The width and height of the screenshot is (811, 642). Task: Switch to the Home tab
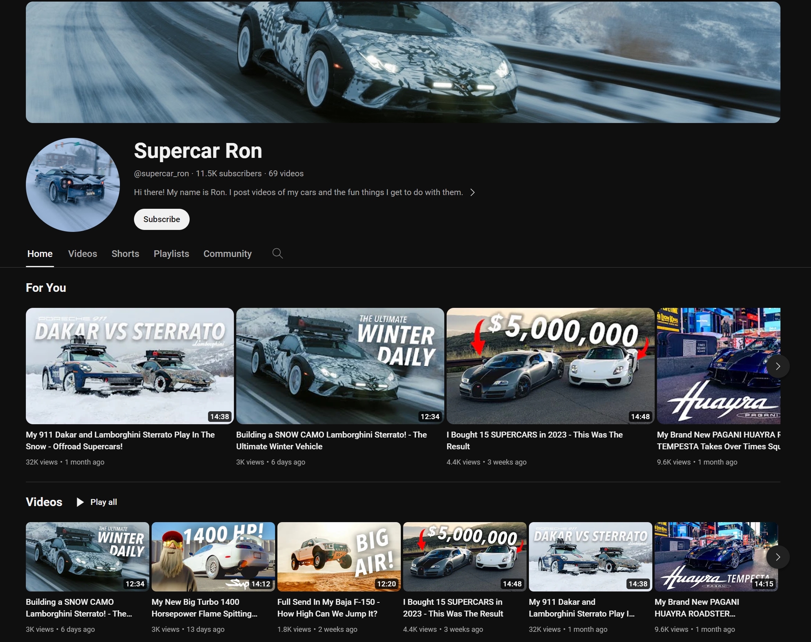(40, 254)
